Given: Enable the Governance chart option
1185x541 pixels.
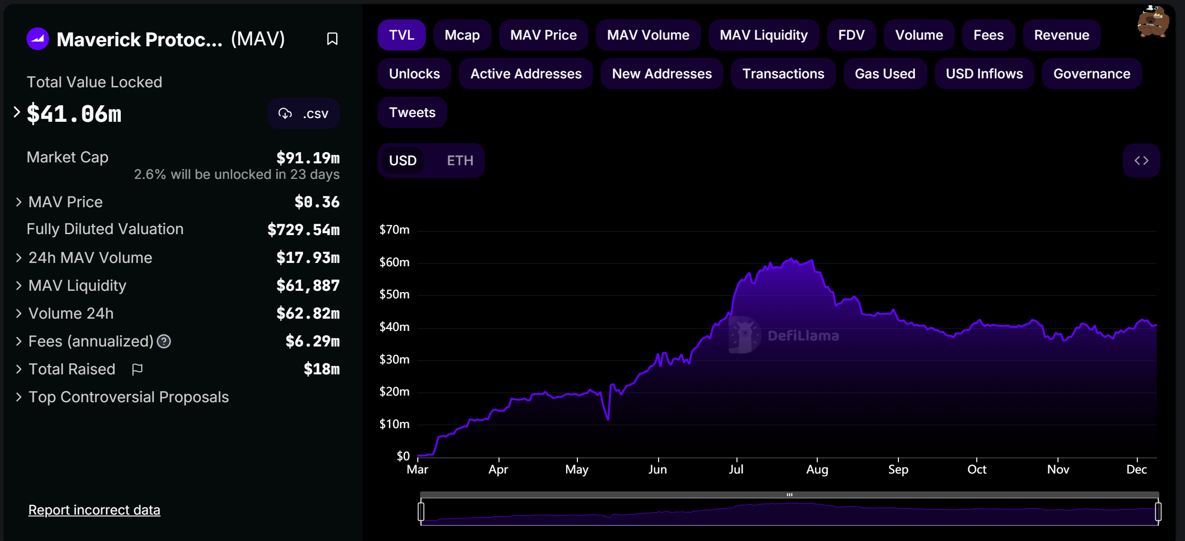Looking at the screenshot, I should pos(1092,74).
